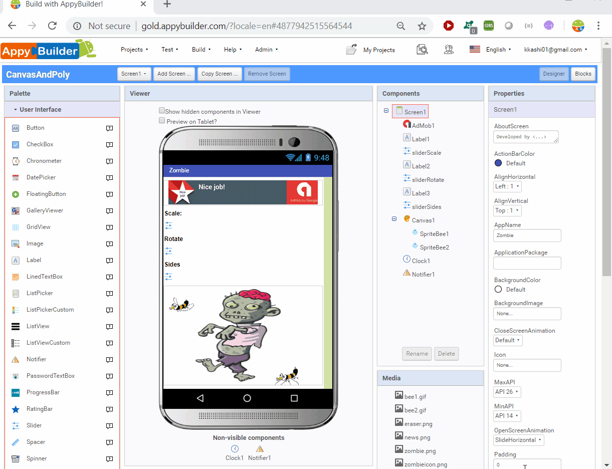Bookmark this page with the star icon

tap(422, 26)
